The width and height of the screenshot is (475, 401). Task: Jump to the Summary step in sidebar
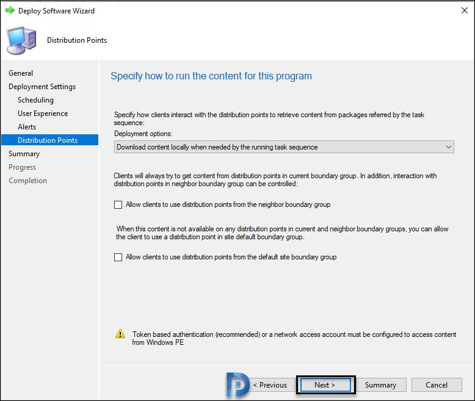pos(24,154)
